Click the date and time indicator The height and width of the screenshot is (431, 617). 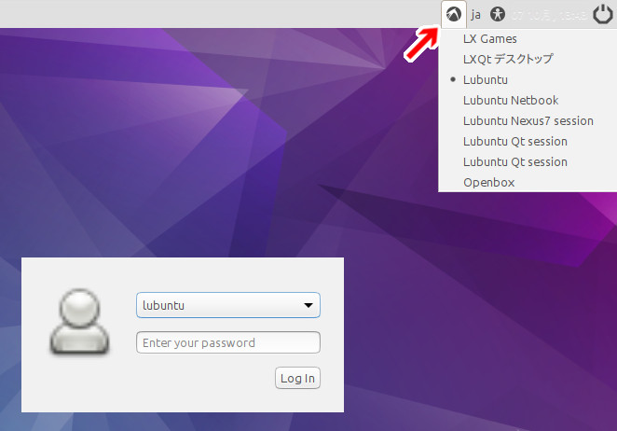pyautogui.click(x=549, y=15)
